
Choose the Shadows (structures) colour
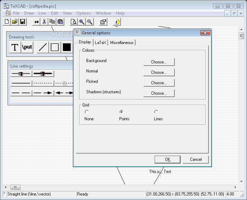click(x=159, y=93)
